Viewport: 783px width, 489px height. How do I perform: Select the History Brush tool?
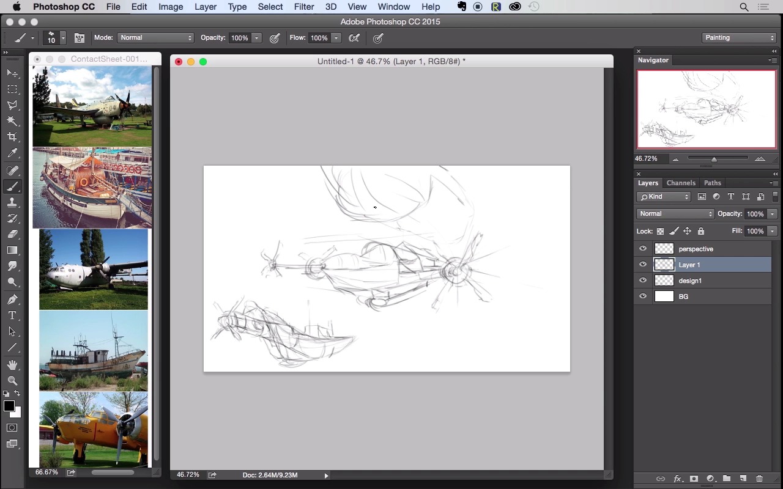click(12, 219)
